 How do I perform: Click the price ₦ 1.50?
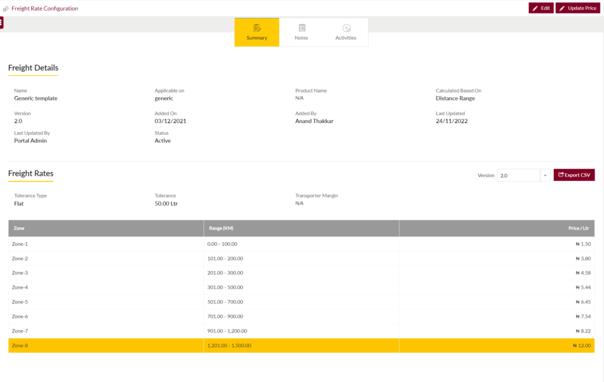[x=583, y=244]
